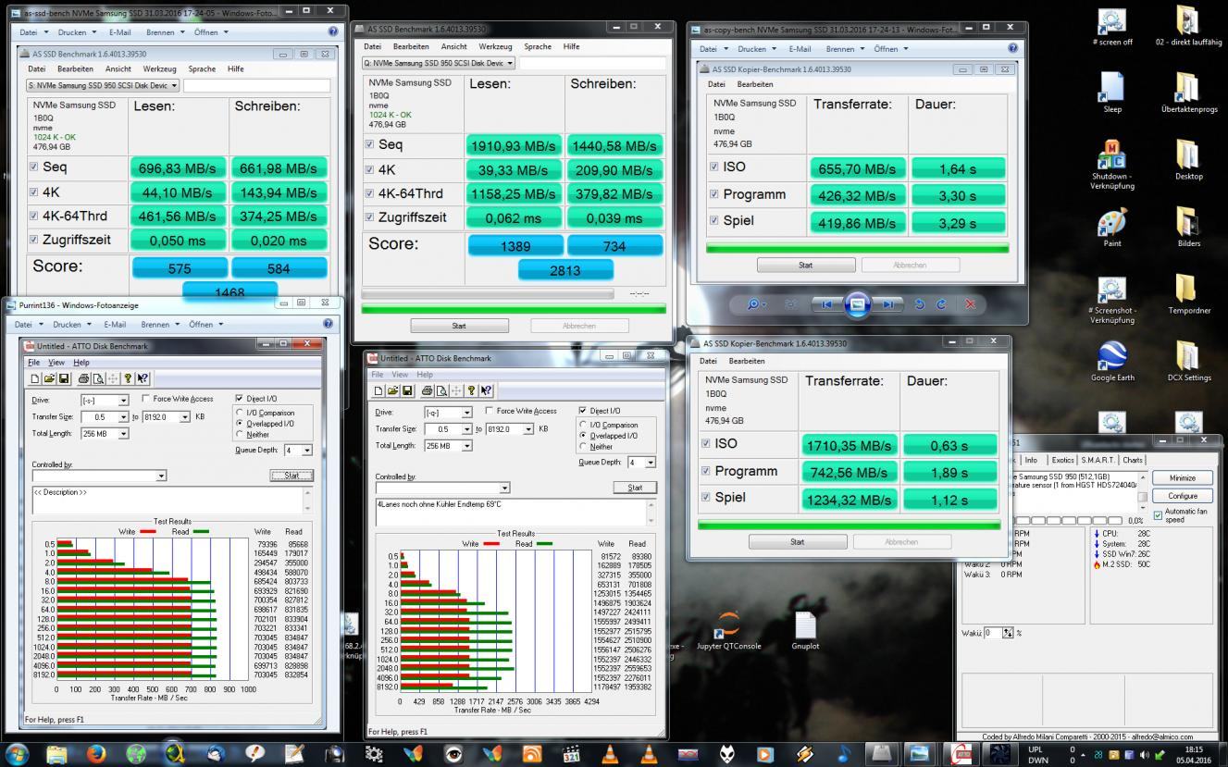Click Configure button in SpeedFan

coord(1182,496)
